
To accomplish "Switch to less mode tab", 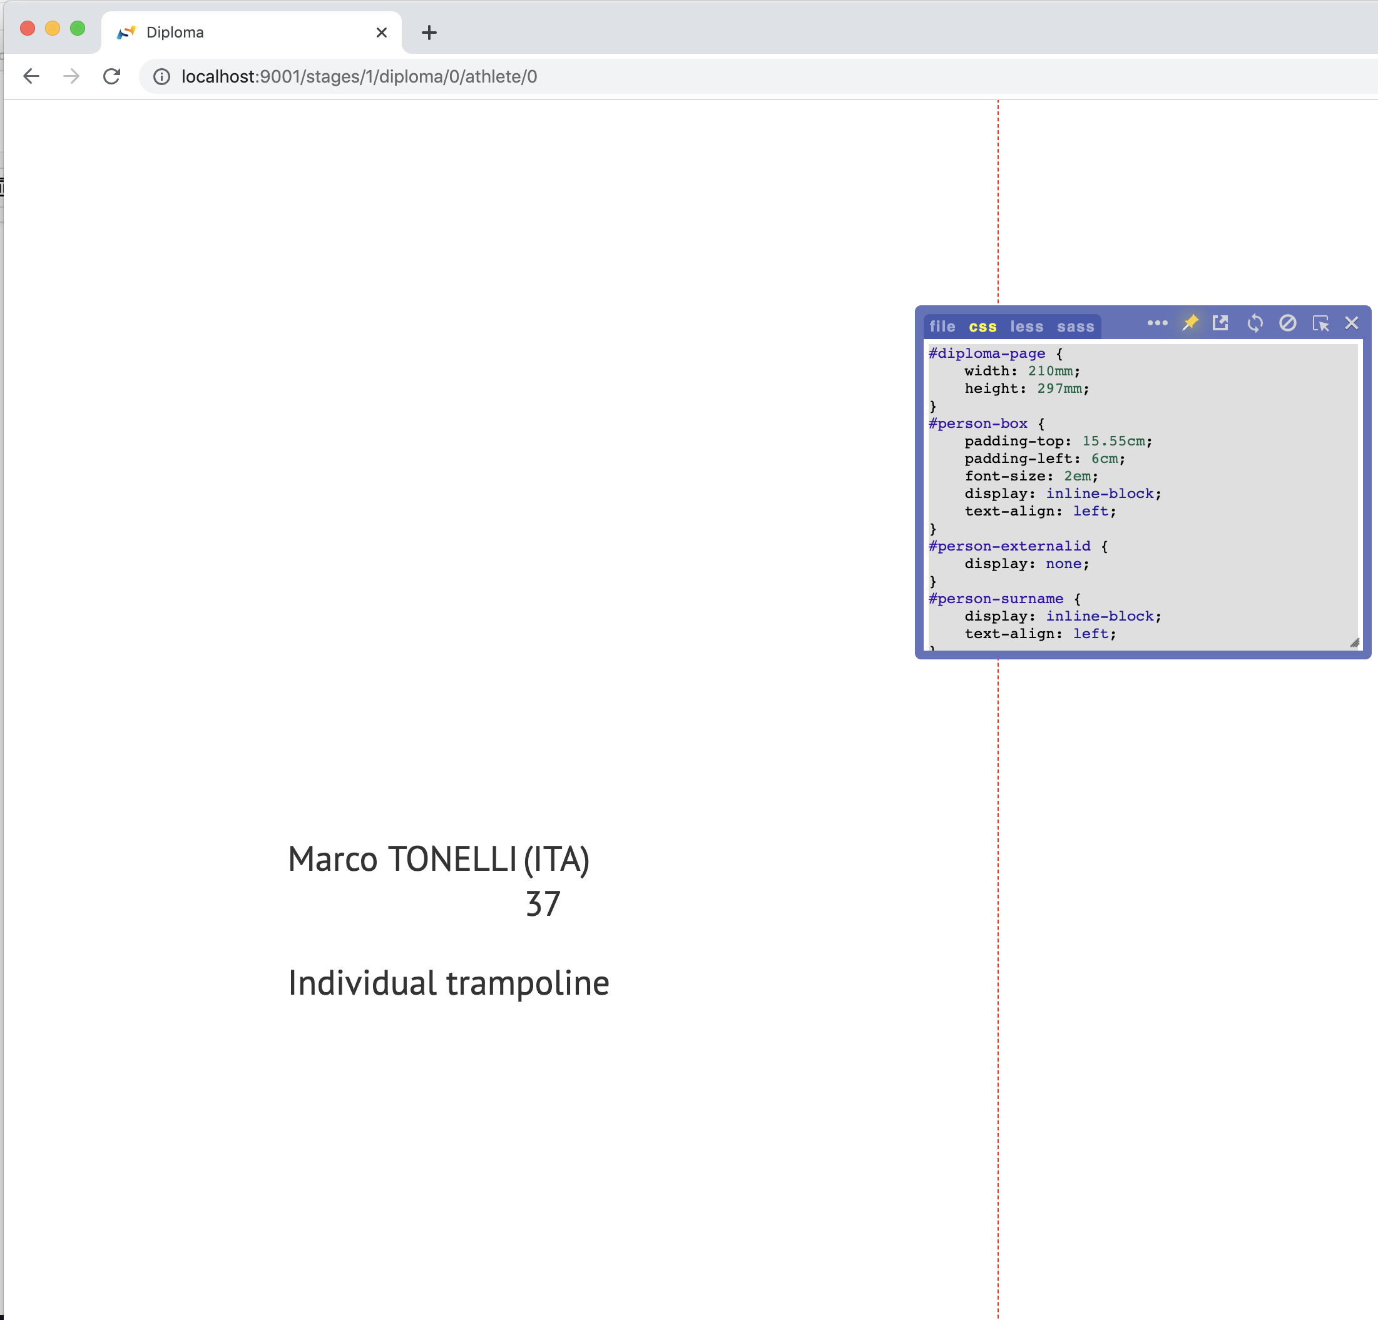I will [1026, 327].
